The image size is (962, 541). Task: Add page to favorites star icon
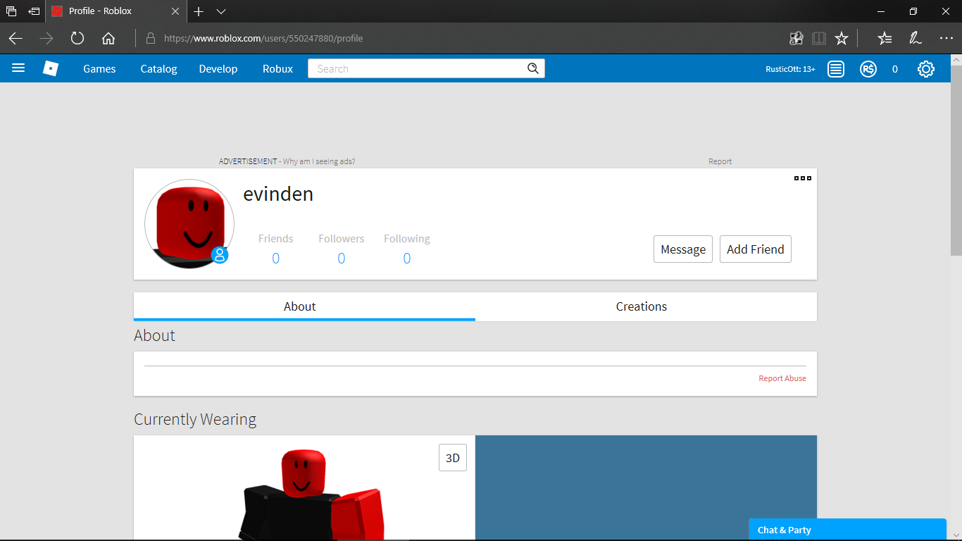click(842, 39)
